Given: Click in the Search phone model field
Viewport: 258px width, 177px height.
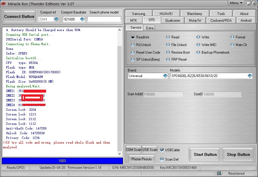Looking at the screenshot, I should pyautogui.click(x=104, y=19).
